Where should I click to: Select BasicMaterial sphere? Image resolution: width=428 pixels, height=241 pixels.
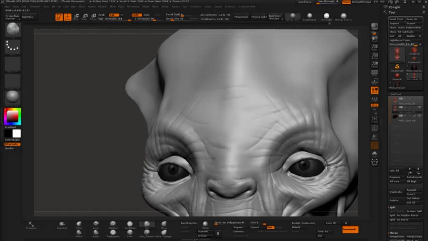pos(310,17)
